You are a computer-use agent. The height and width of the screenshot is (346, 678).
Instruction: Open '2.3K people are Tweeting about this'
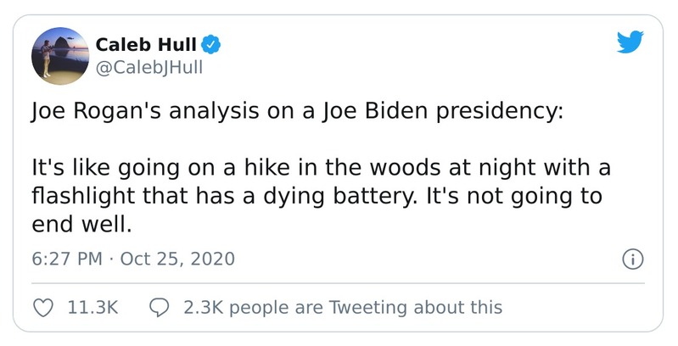click(x=343, y=307)
